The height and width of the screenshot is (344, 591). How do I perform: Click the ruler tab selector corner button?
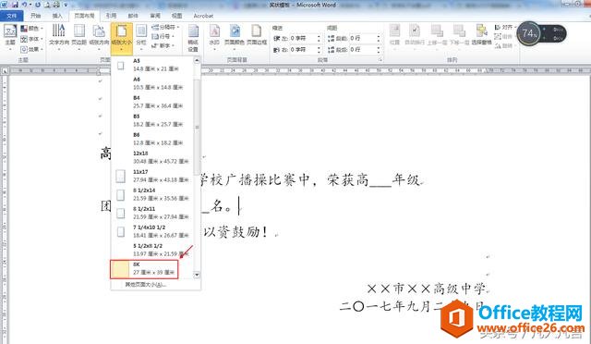[x=5, y=70]
